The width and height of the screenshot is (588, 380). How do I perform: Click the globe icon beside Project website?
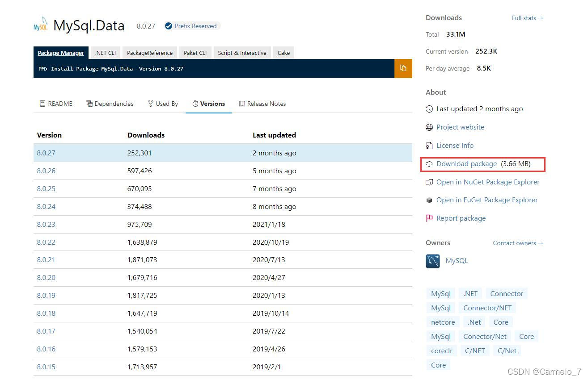click(429, 127)
